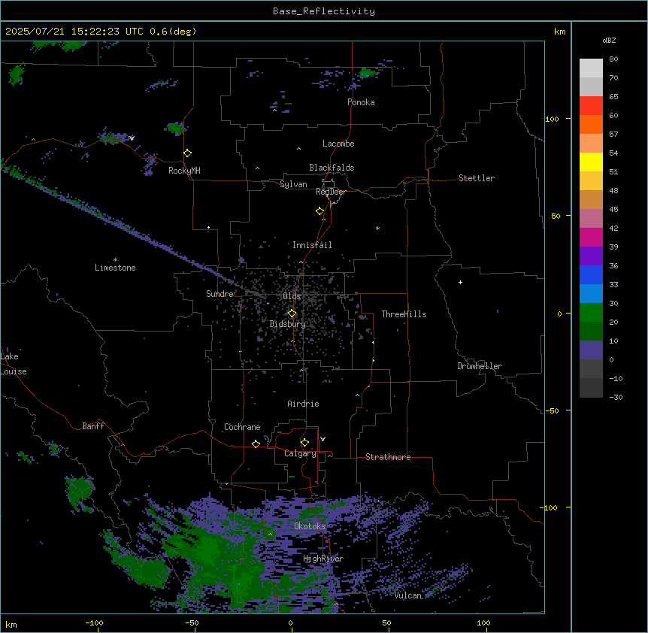Click the Lacombe label
648x633 pixels.
point(338,144)
